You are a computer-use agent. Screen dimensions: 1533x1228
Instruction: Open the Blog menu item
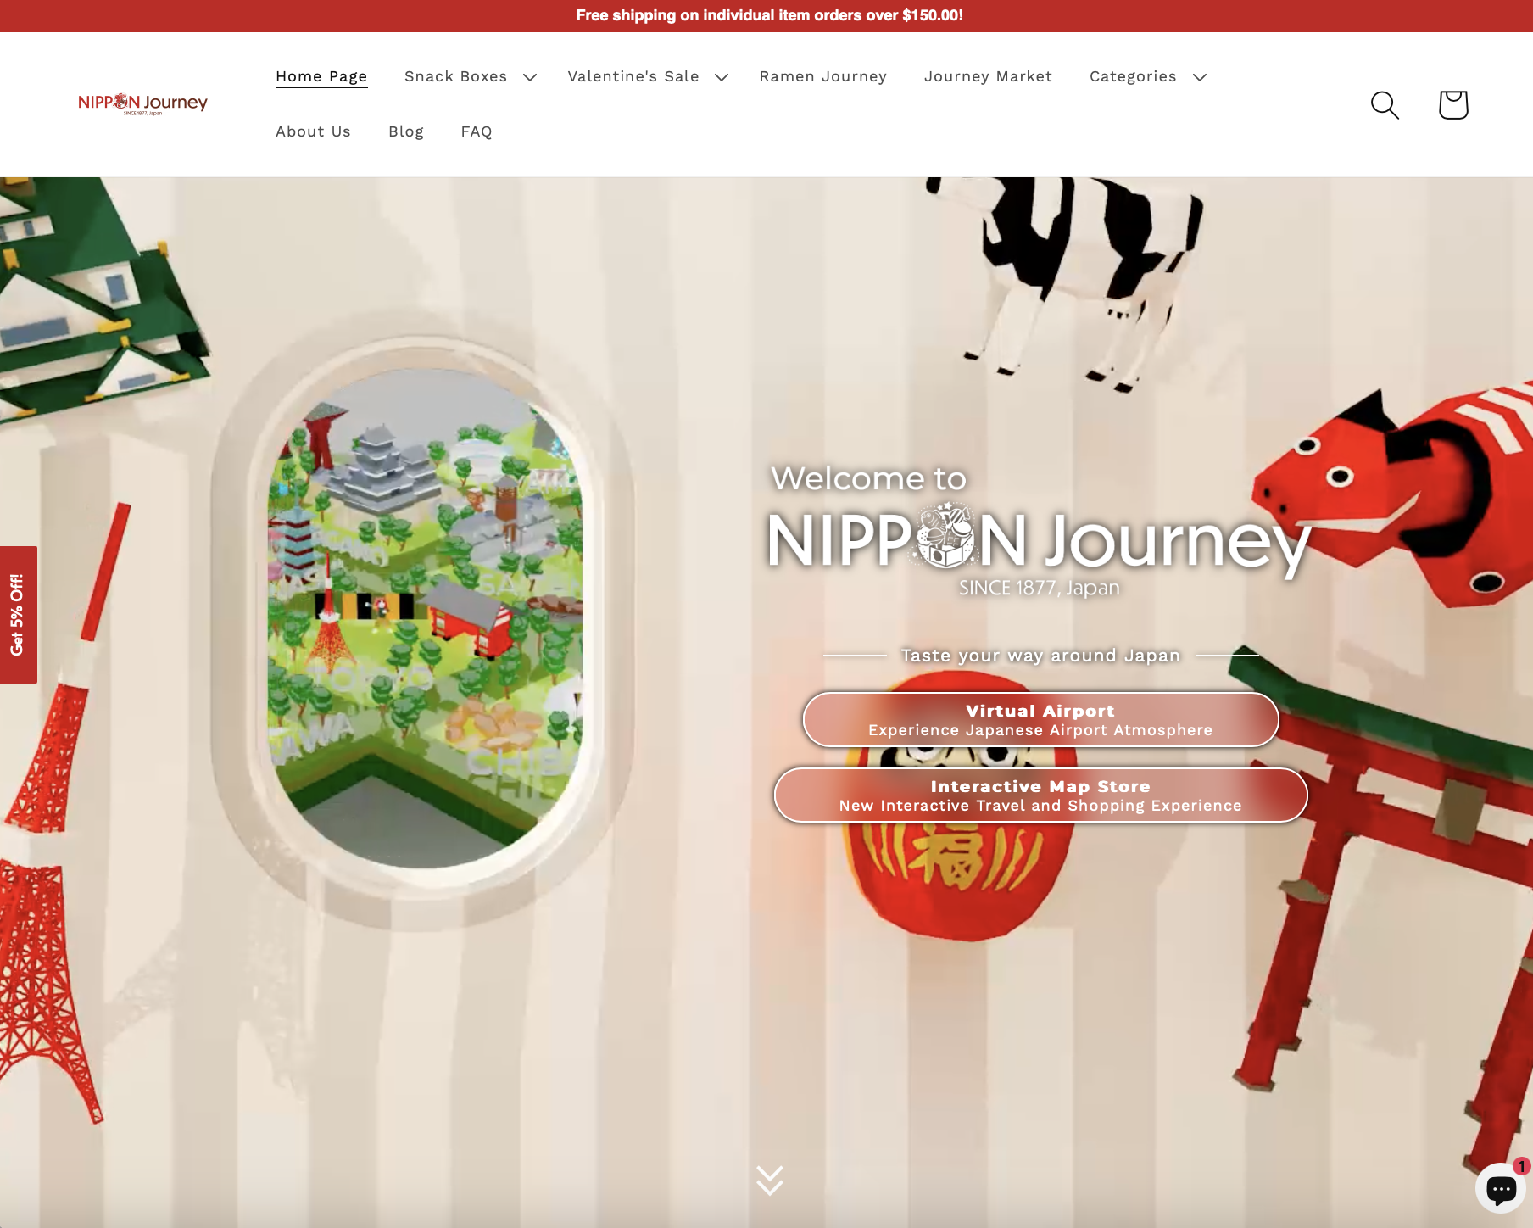pyautogui.click(x=406, y=131)
